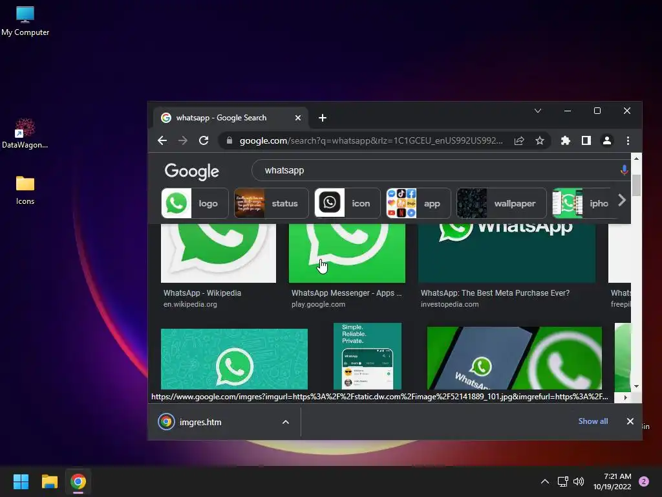
Task: Select the whatsapp - Google Search tab
Action: pyautogui.click(x=230, y=118)
